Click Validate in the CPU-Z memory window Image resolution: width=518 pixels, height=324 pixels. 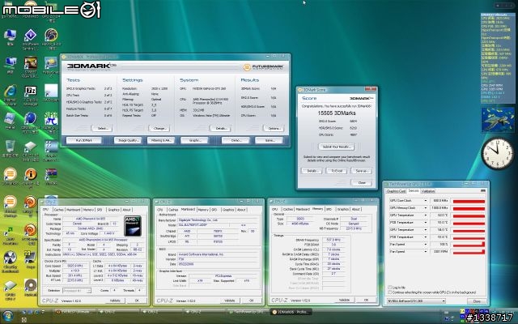coord(344,300)
